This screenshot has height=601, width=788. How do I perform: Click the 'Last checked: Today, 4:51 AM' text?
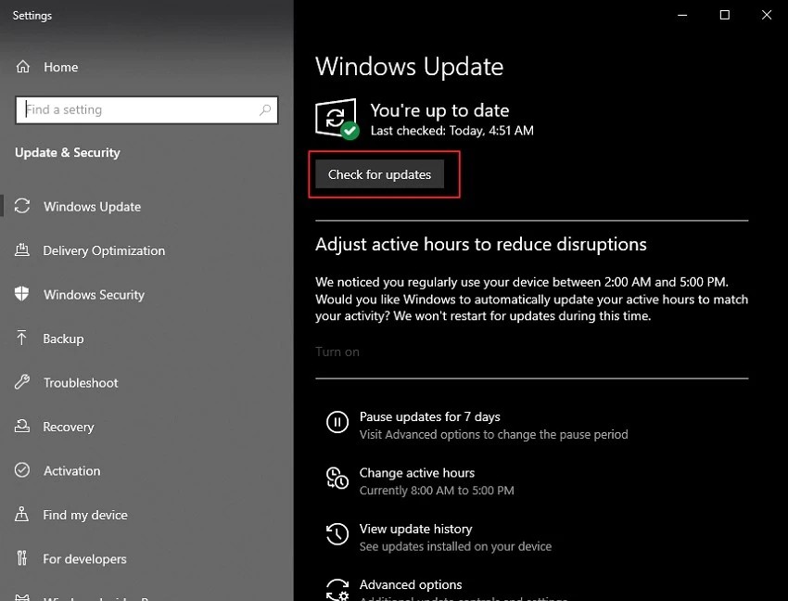click(x=451, y=131)
